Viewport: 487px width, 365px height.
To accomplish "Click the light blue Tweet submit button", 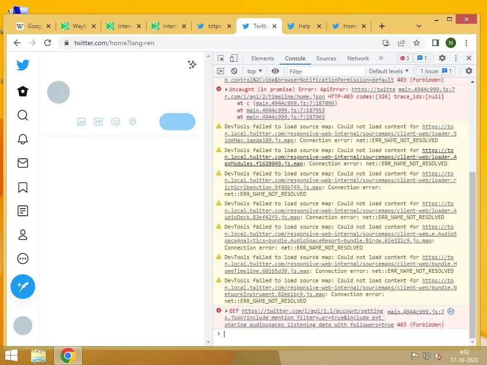I will coord(177,122).
